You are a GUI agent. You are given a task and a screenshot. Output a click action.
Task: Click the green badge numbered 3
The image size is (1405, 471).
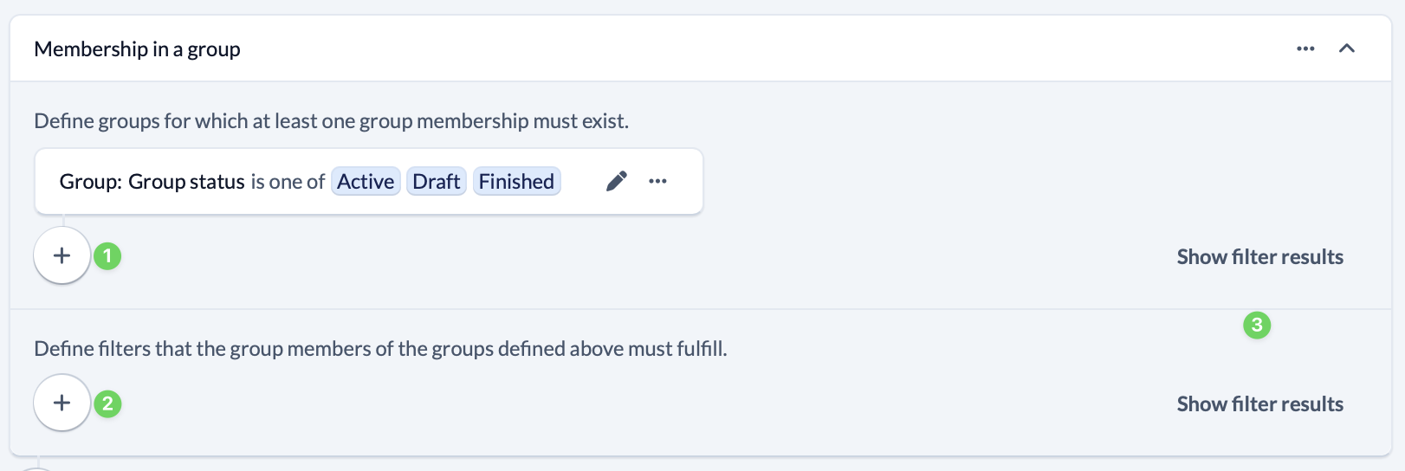coord(1257,326)
